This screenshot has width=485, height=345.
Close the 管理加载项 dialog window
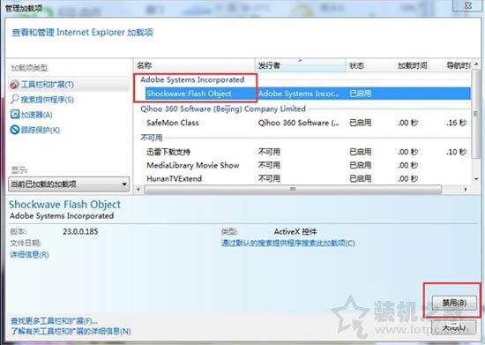coord(468,5)
